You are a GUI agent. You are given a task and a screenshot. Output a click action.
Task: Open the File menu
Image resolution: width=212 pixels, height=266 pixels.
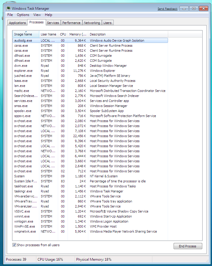coord(10,15)
